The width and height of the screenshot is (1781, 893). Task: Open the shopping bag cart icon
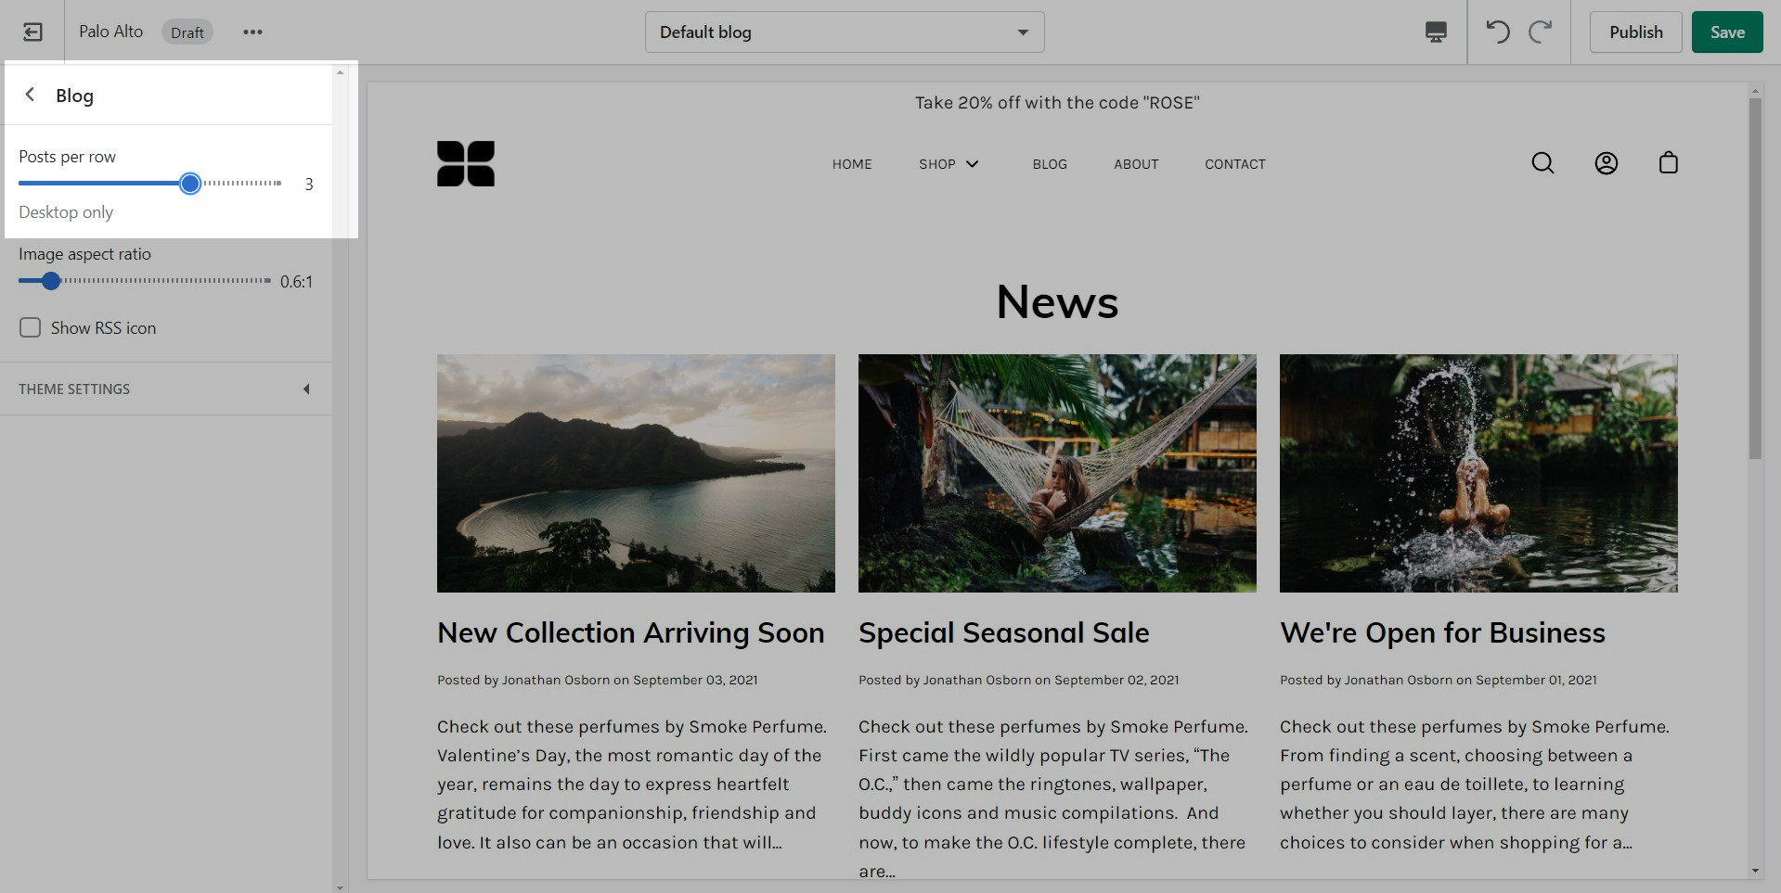tap(1668, 163)
